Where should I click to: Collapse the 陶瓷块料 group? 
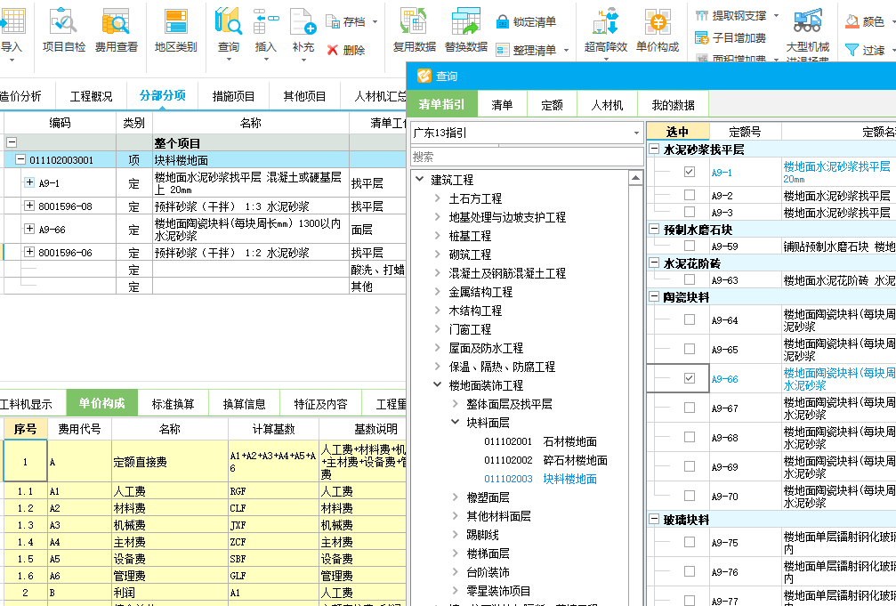[654, 296]
